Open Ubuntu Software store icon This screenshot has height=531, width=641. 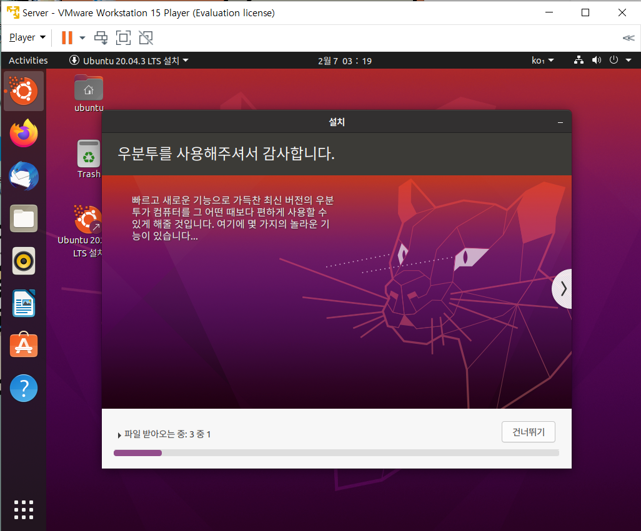[24, 345]
